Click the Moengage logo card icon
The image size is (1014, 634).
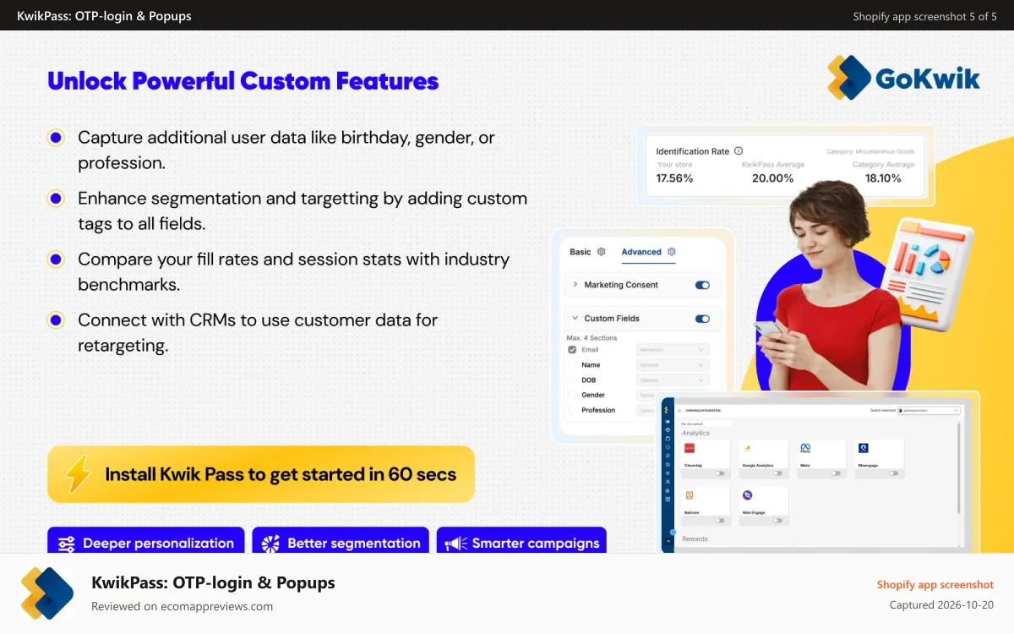864,448
